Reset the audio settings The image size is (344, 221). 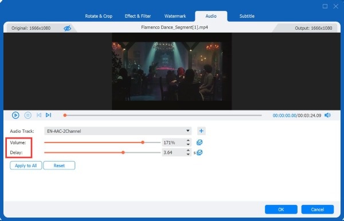[59, 165]
